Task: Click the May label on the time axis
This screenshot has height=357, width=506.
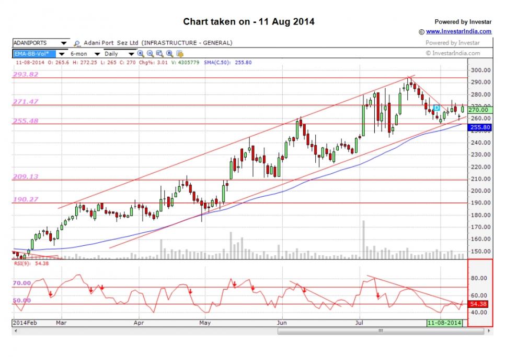Action: [205, 323]
